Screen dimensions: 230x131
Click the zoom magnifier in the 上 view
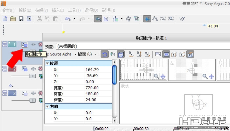(156, 77)
